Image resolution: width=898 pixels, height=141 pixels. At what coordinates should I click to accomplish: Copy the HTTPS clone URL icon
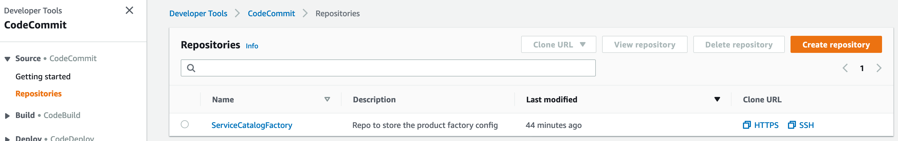[746, 125]
